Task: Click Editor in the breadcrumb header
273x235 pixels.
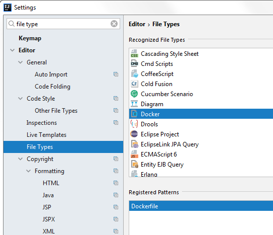Action: (x=137, y=24)
